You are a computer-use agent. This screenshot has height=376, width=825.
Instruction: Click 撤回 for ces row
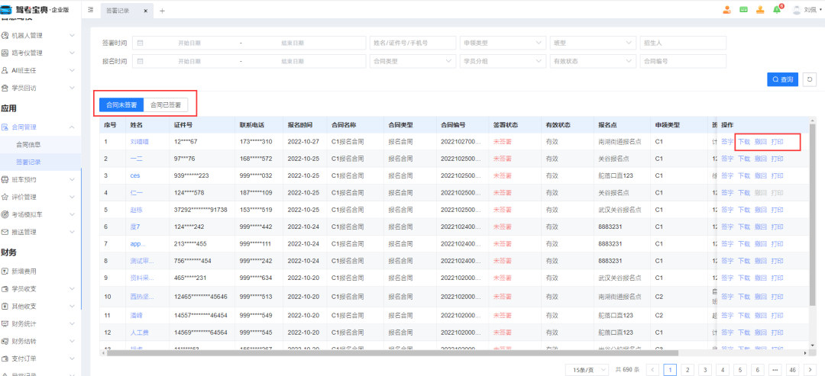click(760, 176)
